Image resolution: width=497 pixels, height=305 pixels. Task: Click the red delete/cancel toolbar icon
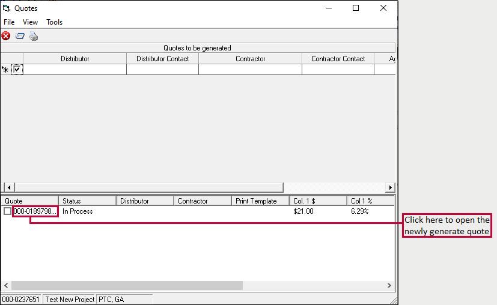click(6, 36)
